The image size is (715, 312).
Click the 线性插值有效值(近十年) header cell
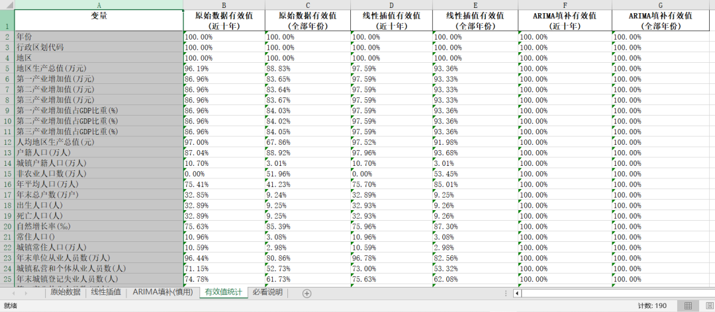(x=391, y=20)
